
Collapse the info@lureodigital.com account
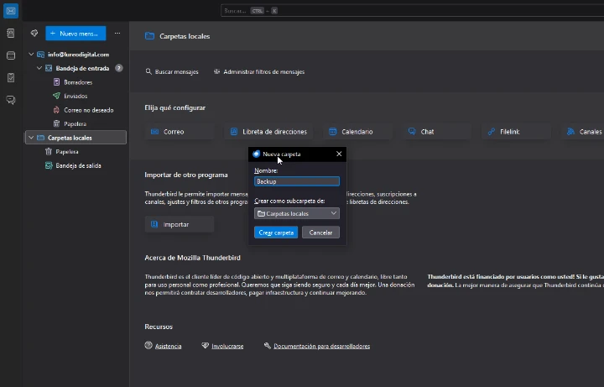pyautogui.click(x=31, y=55)
